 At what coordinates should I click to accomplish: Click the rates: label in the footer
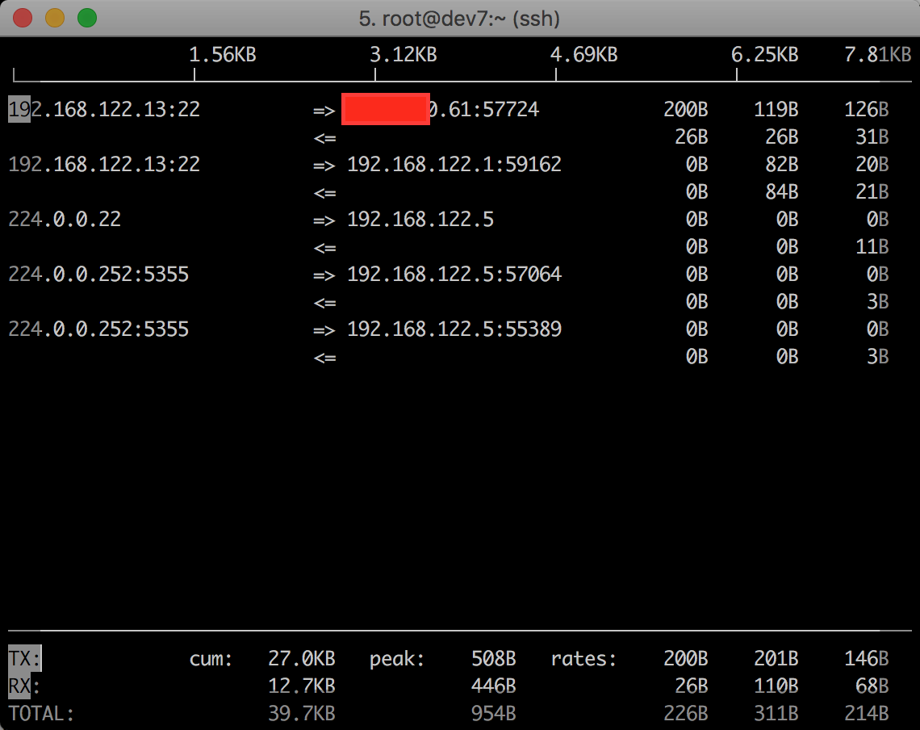coord(583,659)
